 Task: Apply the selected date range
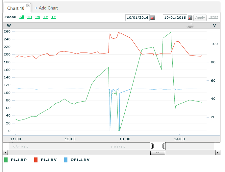tap(200, 18)
